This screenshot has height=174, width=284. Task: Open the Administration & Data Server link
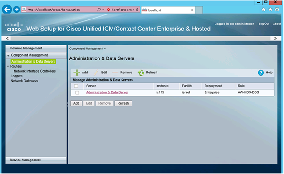(107, 92)
